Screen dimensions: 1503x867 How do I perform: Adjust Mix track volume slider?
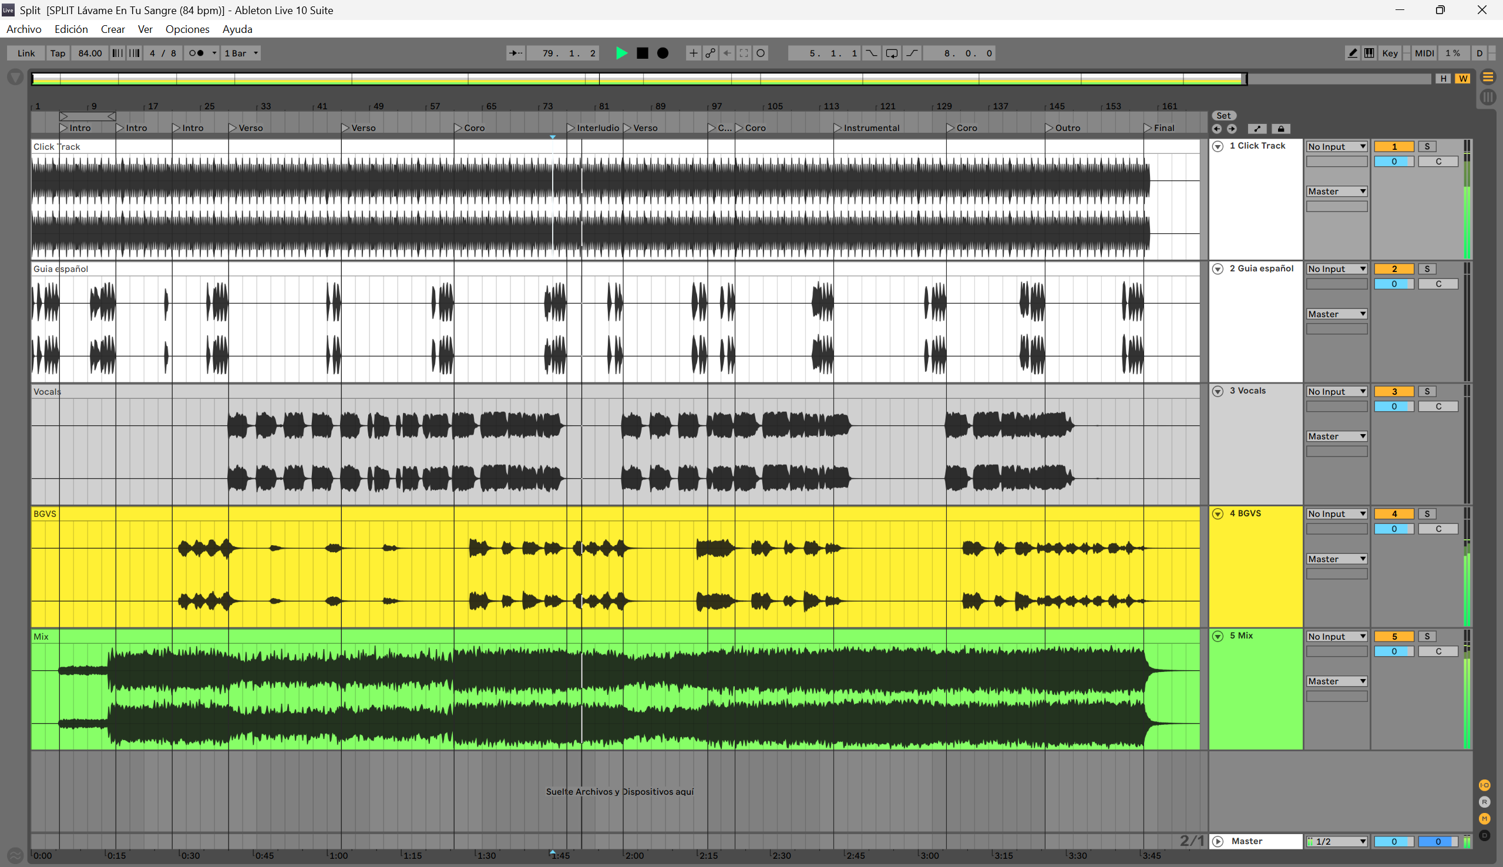[x=1394, y=651]
